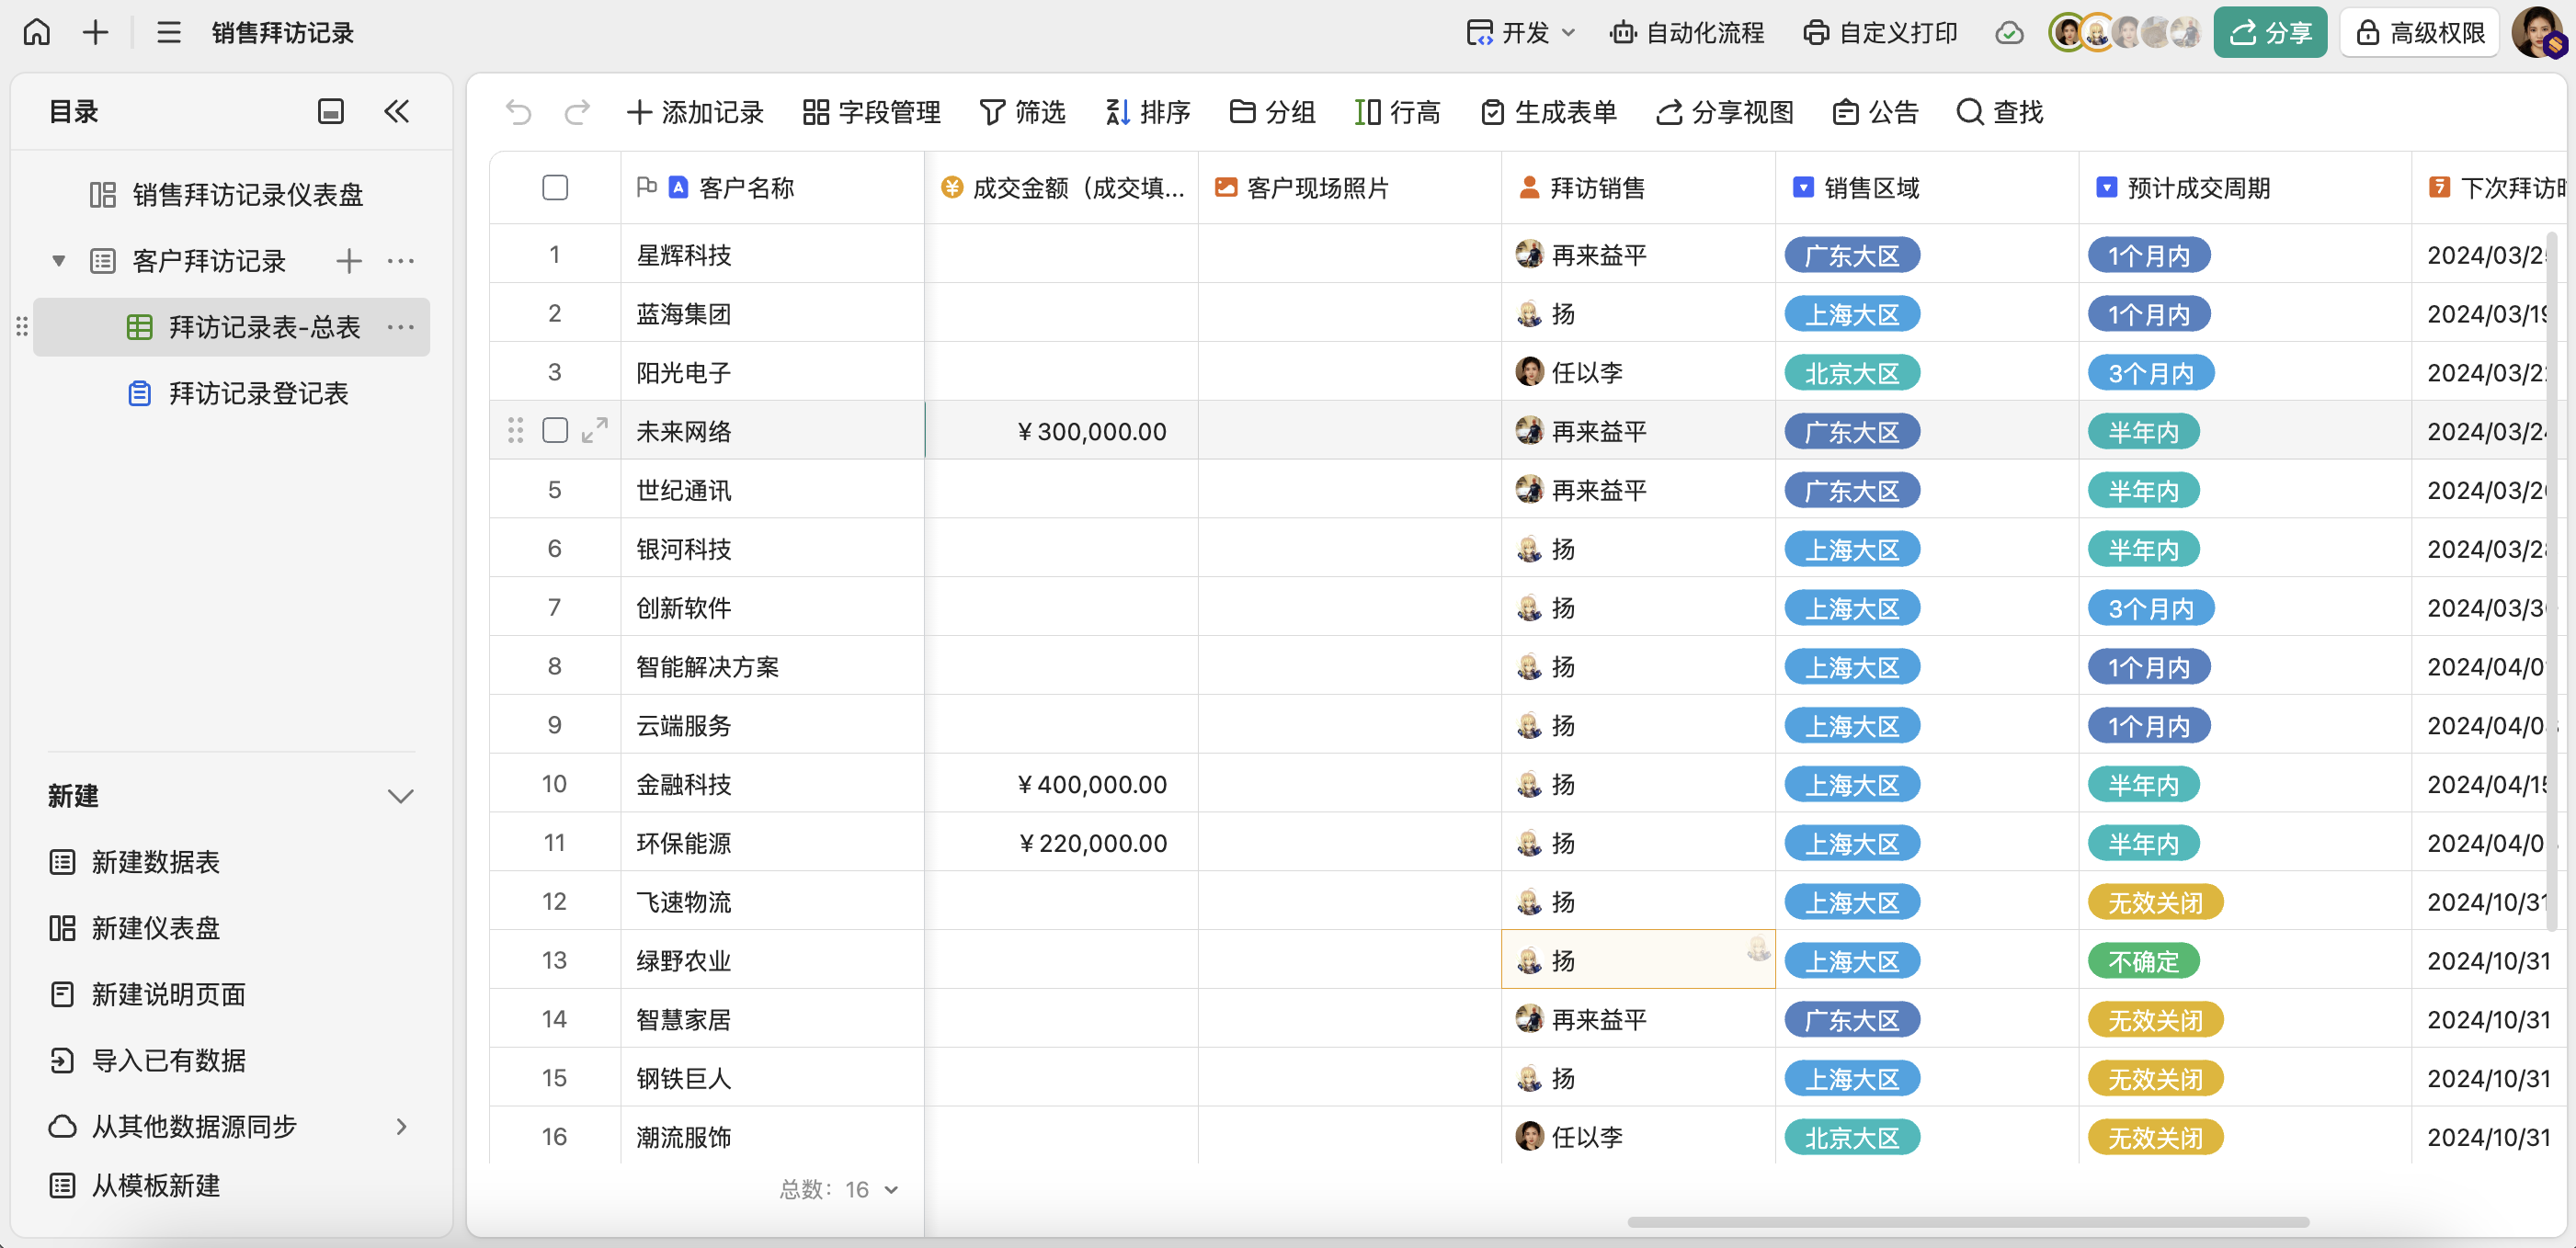The height and width of the screenshot is (1248, 2576).
Task: Expand the 未来网络 record with expand icon
Action: [595, 431]
